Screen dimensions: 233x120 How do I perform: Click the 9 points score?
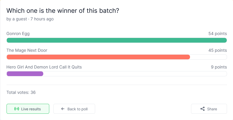[219, 67]
